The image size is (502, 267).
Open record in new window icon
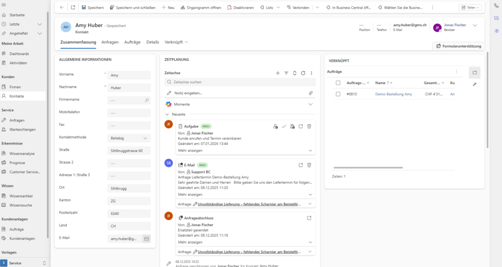pyautogui.click(x=73, y=7)
